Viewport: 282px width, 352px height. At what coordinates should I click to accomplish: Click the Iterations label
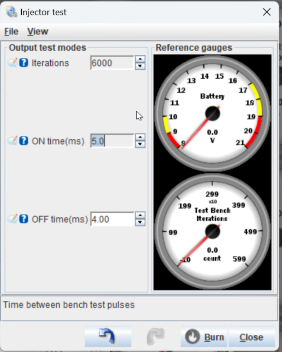pyautogui.click(x=50, y=63)
